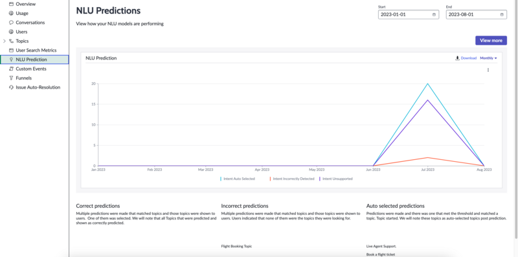518x257 pixels.
Task: Click the Custom Events icon
Action: click(11, 69)
